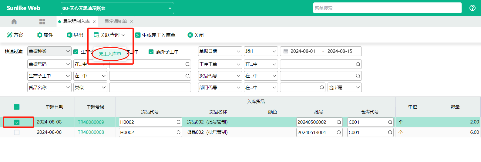Expand the 单据种类 dropdown
This screenshot has width=481, height=162.
[x=49, y=51]
